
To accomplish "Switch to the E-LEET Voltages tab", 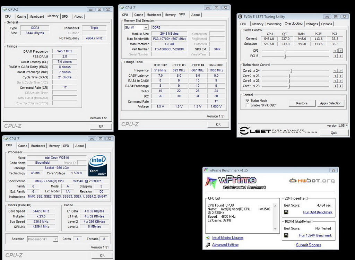I will click(312, 24).
